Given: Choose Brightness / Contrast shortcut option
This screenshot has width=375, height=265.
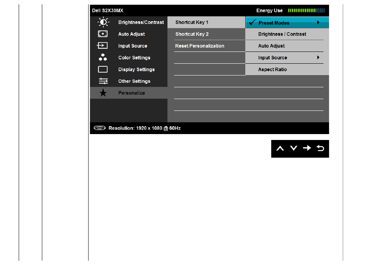Looking at the screenshot, I should click(x=287, y=34).
